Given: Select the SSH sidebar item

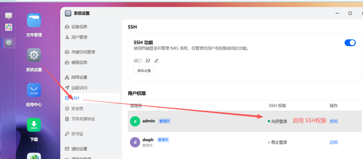Looking at the screenshot, I should point(91,98).
